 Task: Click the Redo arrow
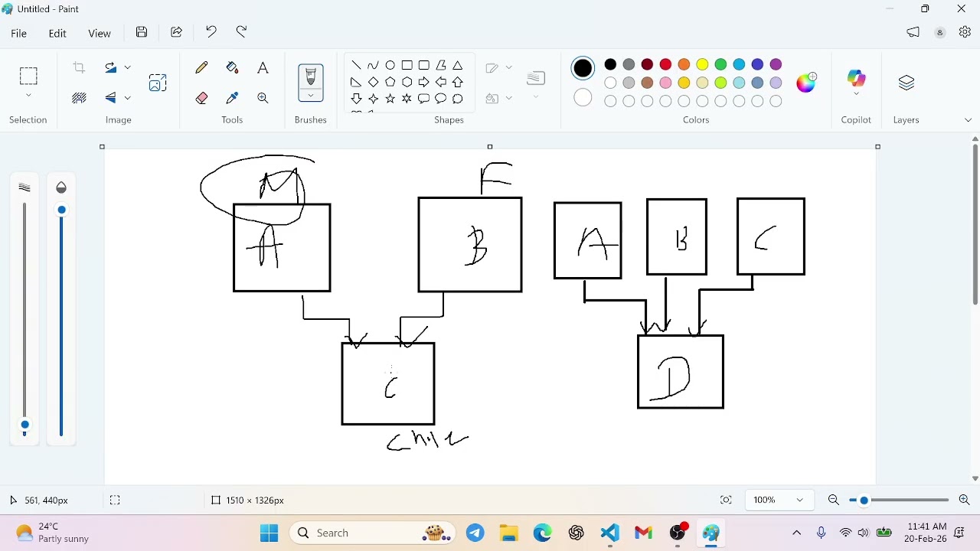coord(242,32)
